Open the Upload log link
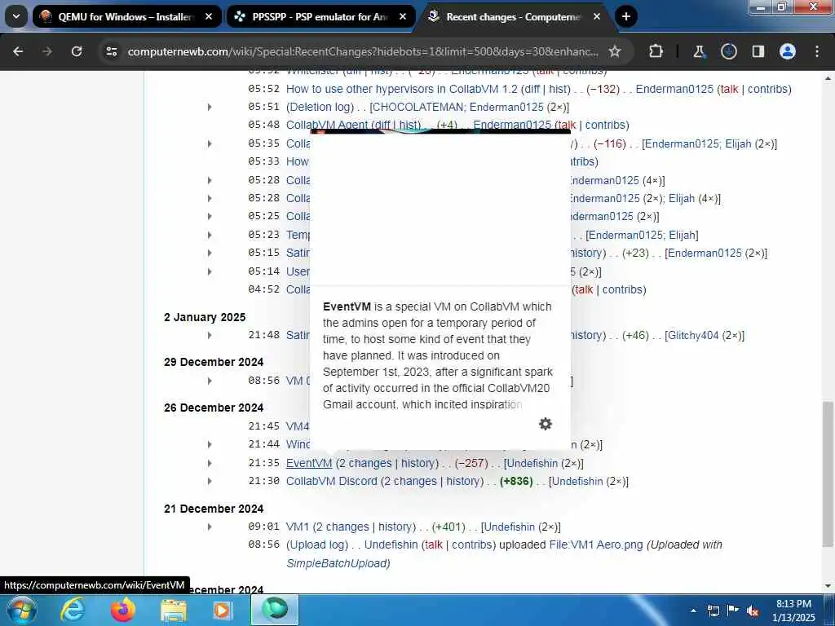Image resolution: width=835 pixels, height=626 pixels. coord(317,545)
